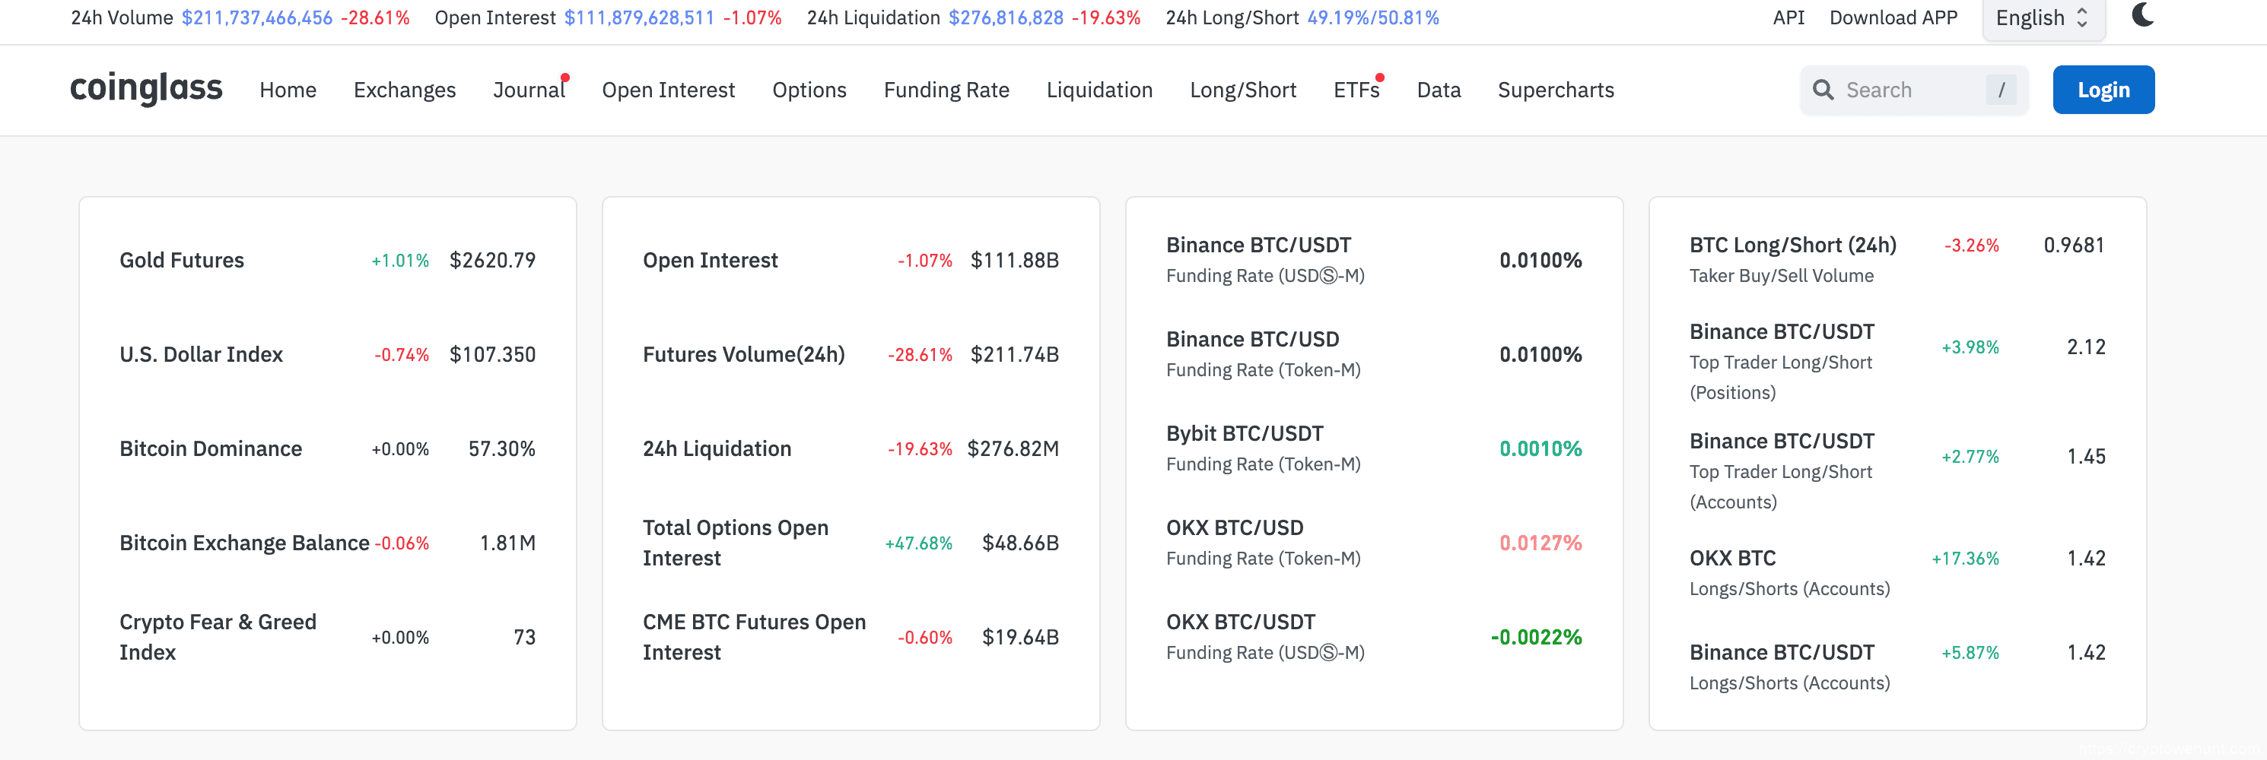Open CME BTC Futures Open Interest
Viewport: 2267px width, 760px height.
tap(753, 637)
